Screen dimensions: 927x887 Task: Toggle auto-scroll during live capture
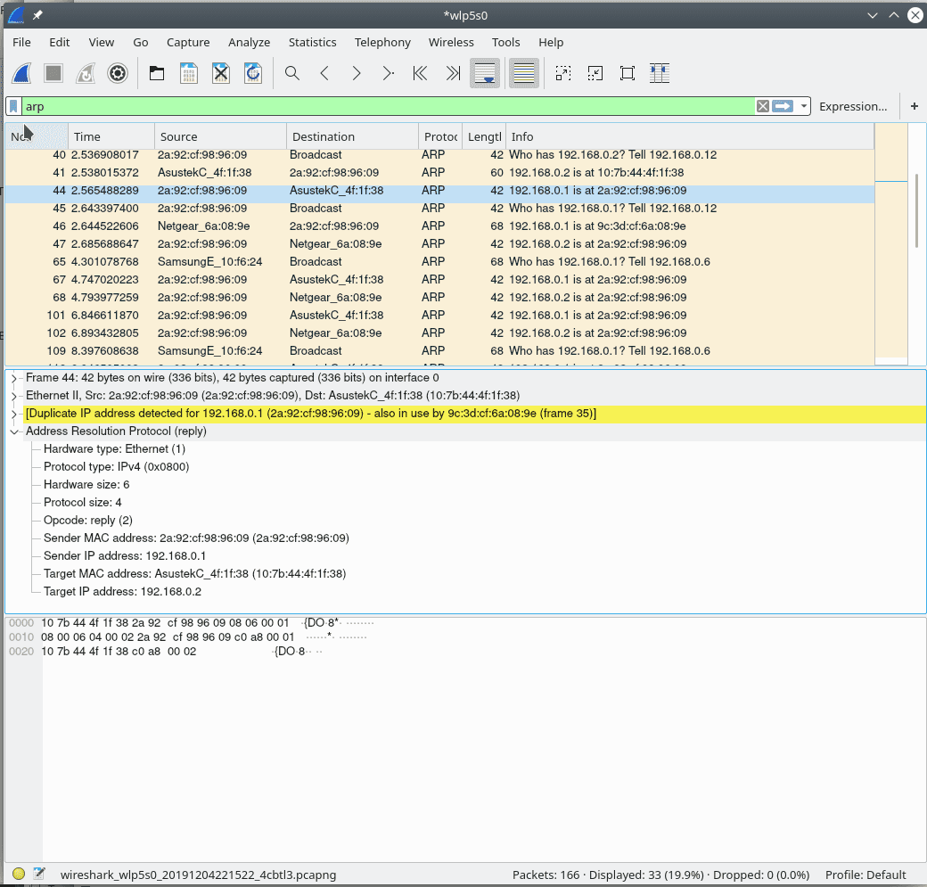pos(485,73)
